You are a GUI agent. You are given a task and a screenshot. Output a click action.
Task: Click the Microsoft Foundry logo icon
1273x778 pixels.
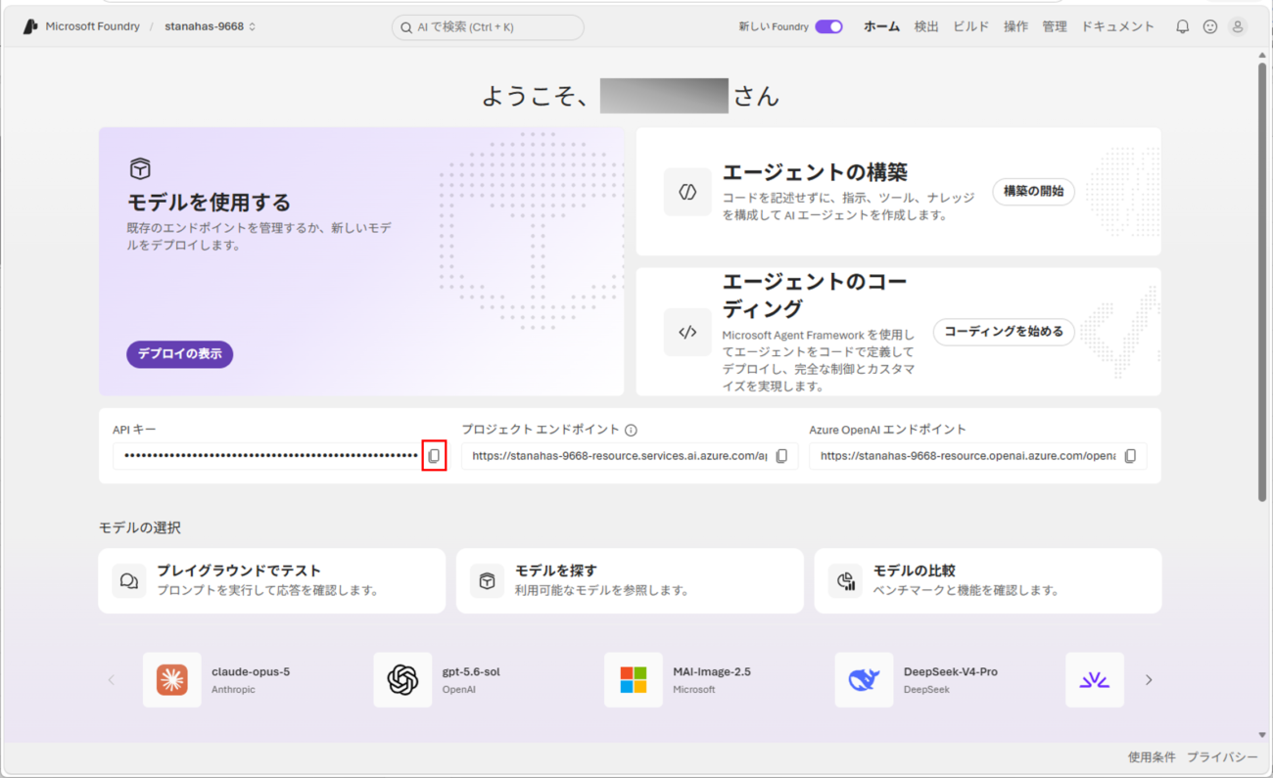[30, 26]
